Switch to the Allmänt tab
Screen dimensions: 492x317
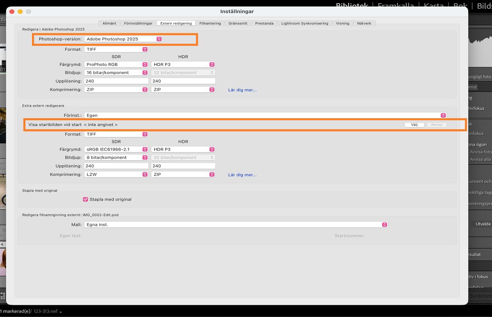[x=109, y=23]
